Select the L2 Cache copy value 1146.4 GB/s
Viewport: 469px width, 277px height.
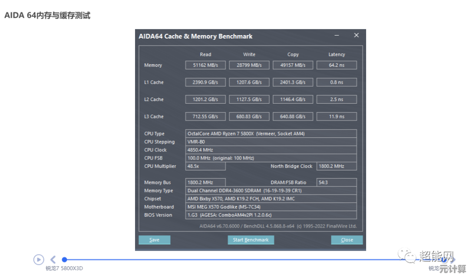[x=293, y=99]
